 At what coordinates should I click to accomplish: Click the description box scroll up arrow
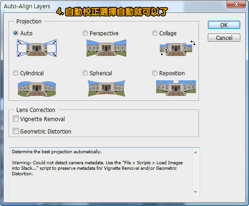195,152
